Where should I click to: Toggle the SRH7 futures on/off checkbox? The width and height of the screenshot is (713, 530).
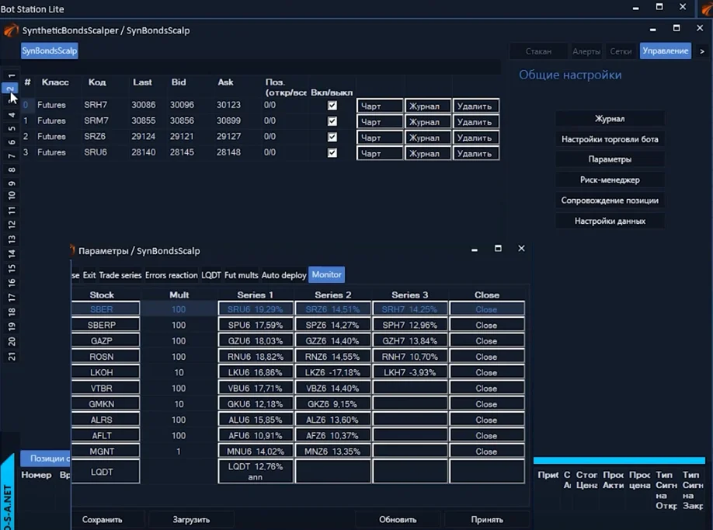pos(332,106)
